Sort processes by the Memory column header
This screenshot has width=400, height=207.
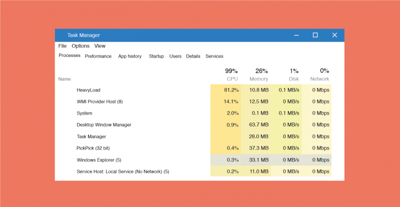258,79
